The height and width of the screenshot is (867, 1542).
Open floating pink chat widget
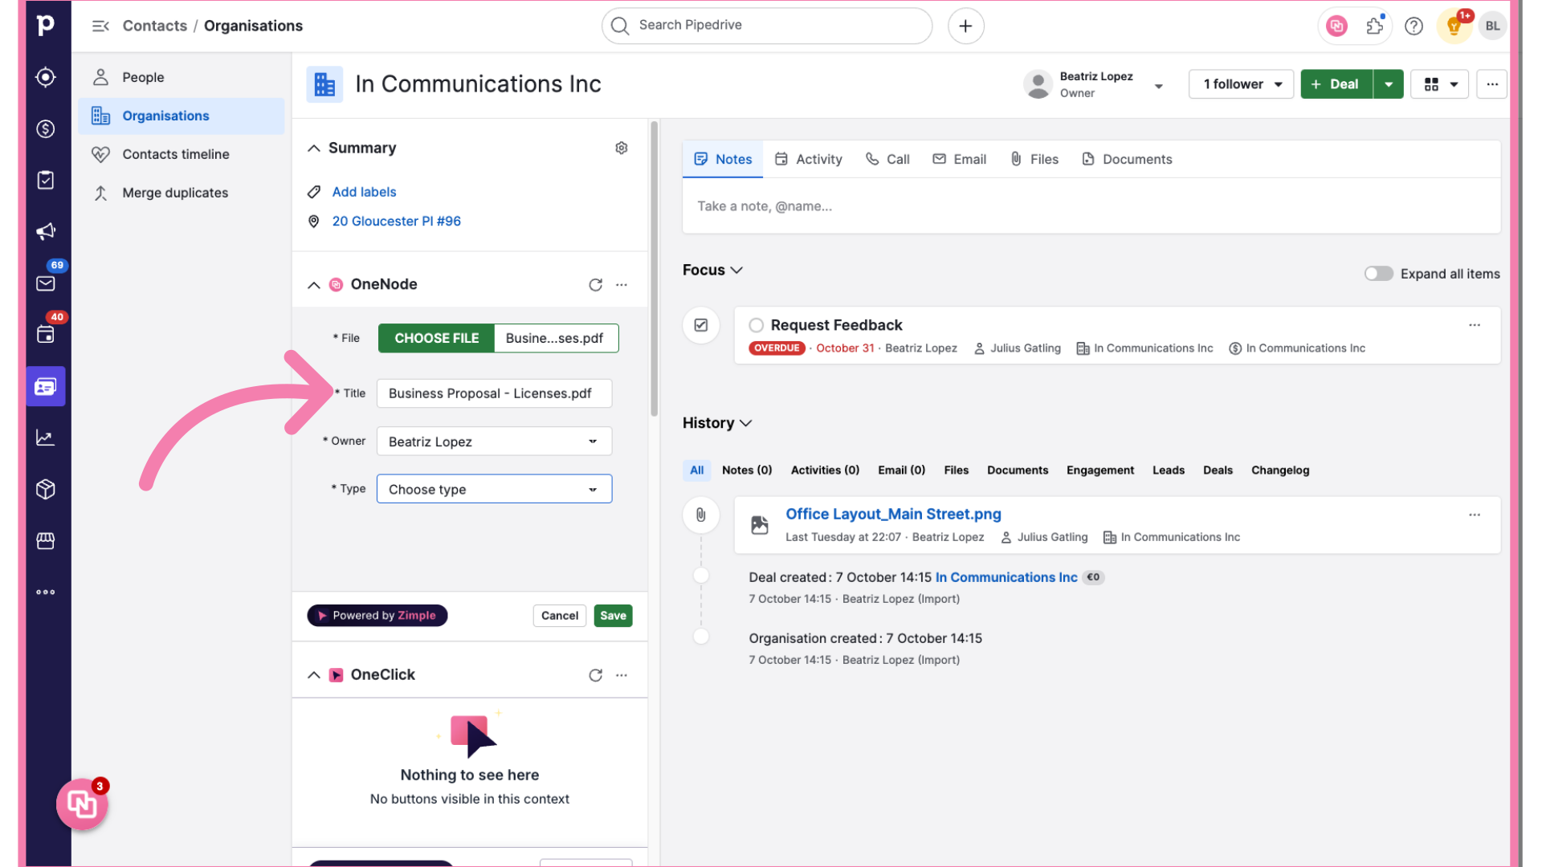82,804
